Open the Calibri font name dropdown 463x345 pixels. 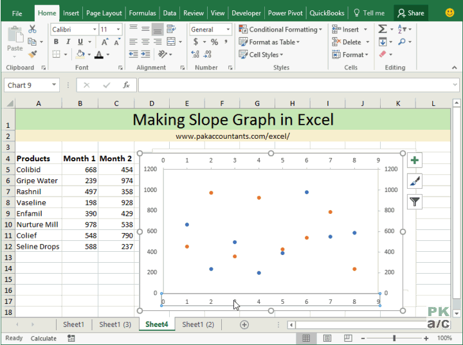(x=95, y=29)
